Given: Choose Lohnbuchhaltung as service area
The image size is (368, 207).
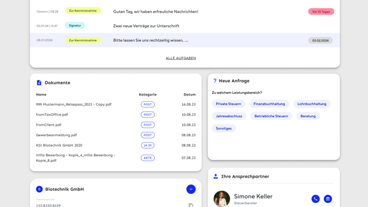Looking at the screenshot, I should click(312, 103).
